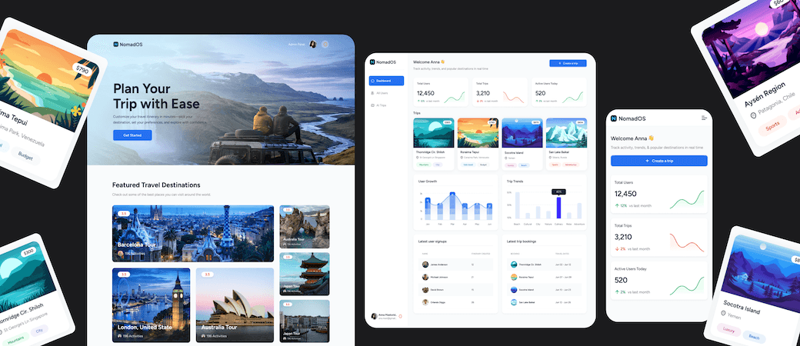Open the Japan Tour pagoda card
The width and height of the screenshot is (800, 346).
305,274
